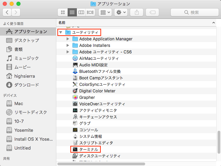
Task: Select the ディスクユーティリティ icon
Action: coord(75,156)
